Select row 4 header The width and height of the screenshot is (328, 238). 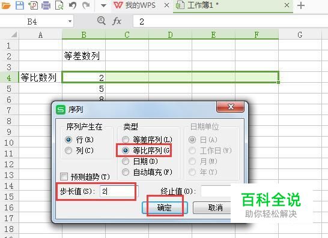(x=9, y=77)
